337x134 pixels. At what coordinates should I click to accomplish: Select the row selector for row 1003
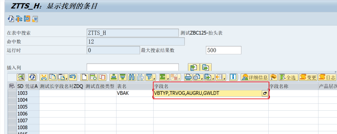point(12,93)
